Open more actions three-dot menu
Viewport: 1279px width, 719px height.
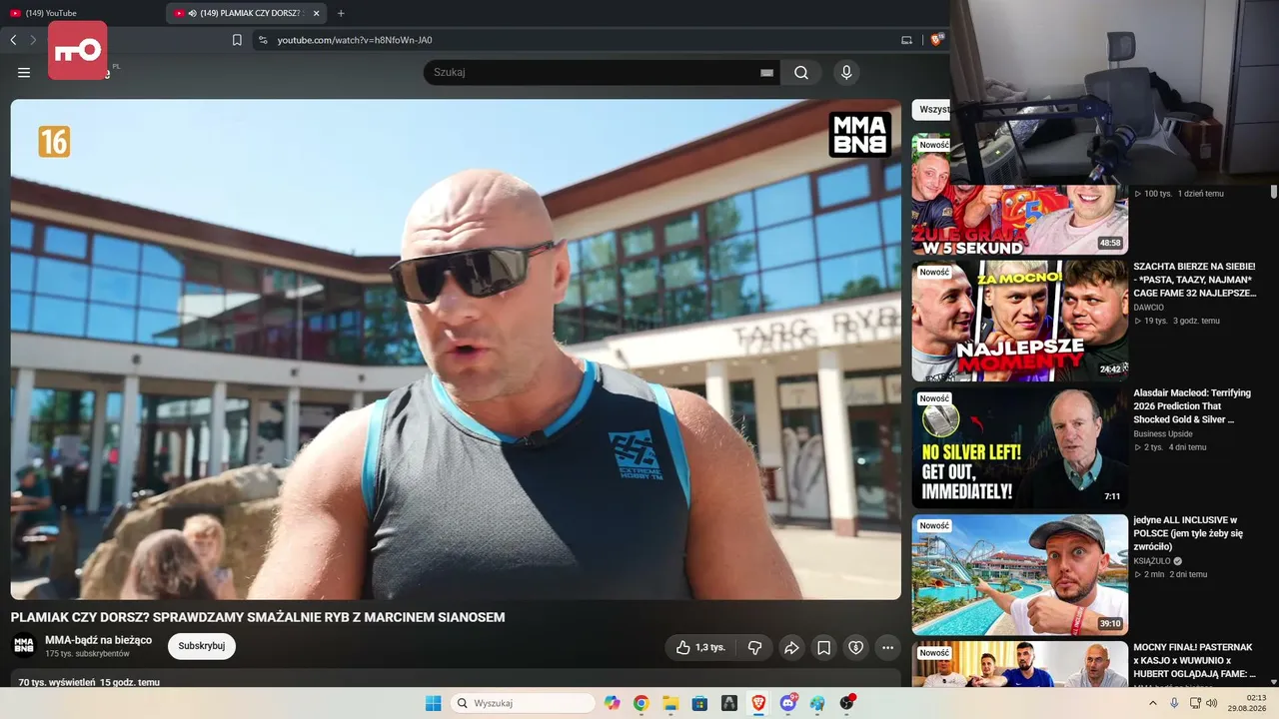pos(887,647)
